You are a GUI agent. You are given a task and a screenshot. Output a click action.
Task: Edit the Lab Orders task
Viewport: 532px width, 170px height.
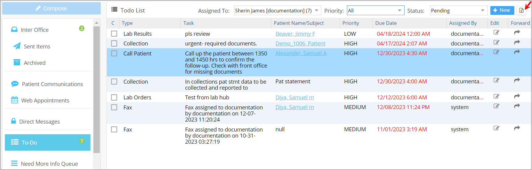(496, 96)
